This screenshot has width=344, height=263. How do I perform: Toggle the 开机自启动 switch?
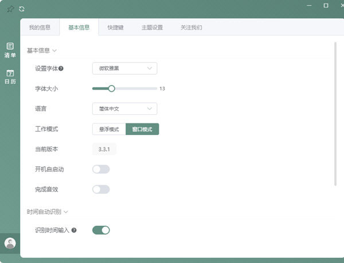click(101, 169)
